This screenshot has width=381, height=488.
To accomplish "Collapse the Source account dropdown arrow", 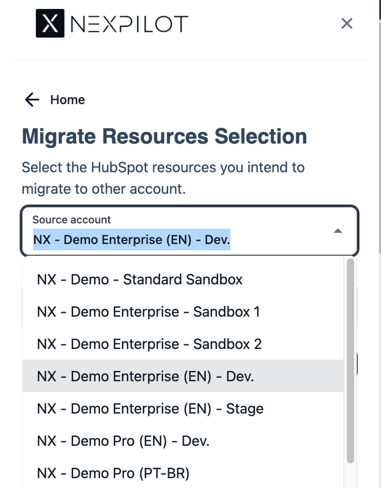I will tap(337, 231).
